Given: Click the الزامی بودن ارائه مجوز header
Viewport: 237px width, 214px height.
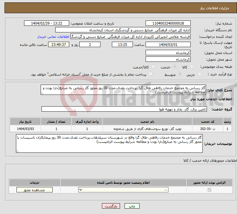Looking at the screenshot, I should [x=209, y=182].
